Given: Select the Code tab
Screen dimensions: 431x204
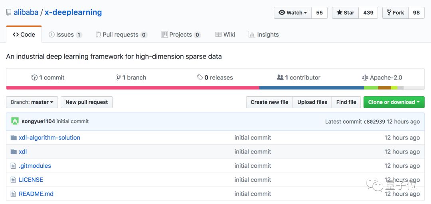Looking at the screenshot, I should pos(24,35).
